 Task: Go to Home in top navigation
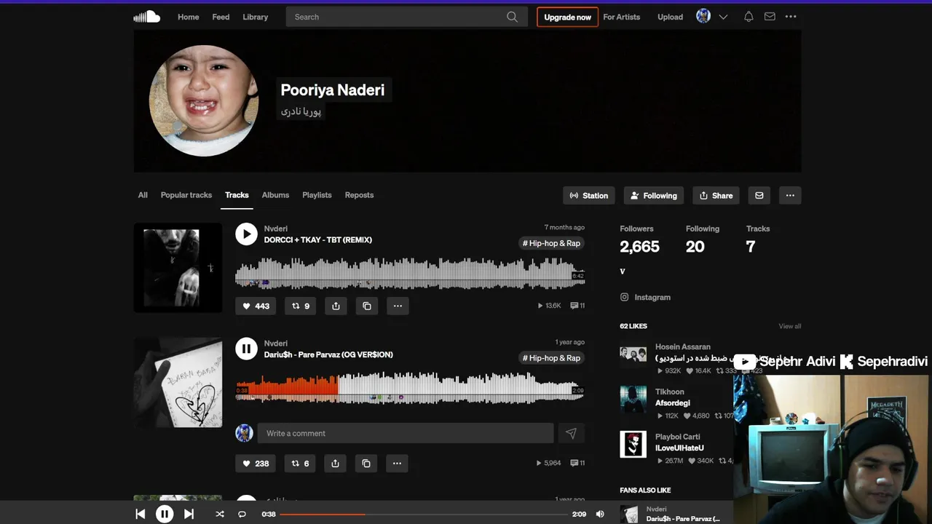pyautogui.click(x=188, y=17)
